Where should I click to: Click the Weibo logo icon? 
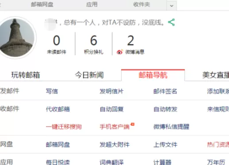pyautogui.click(x=120, y=52)
